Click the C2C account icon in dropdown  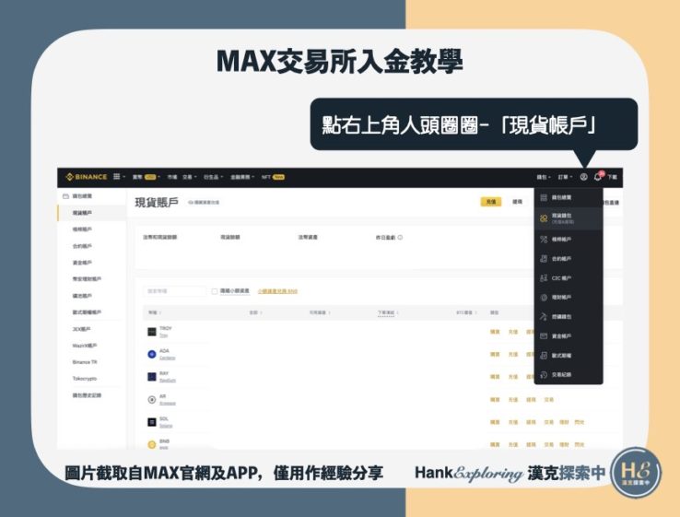(544, 278)
